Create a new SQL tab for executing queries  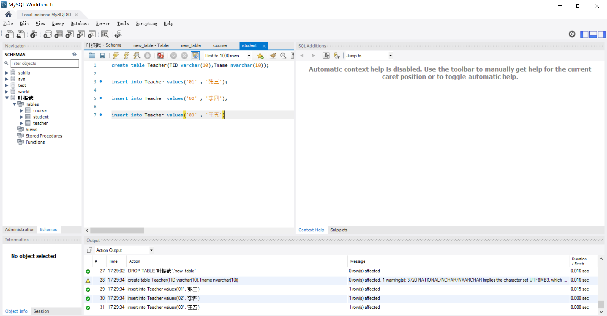pos(9,34)
